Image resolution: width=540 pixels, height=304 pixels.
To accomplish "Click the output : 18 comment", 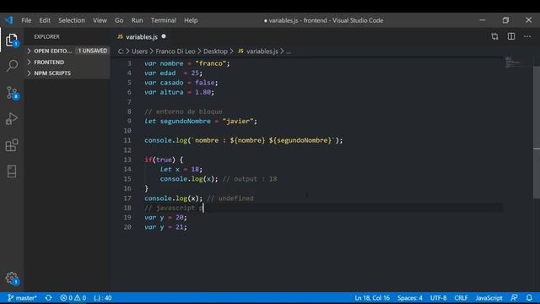I will click(x=250, y=179).
